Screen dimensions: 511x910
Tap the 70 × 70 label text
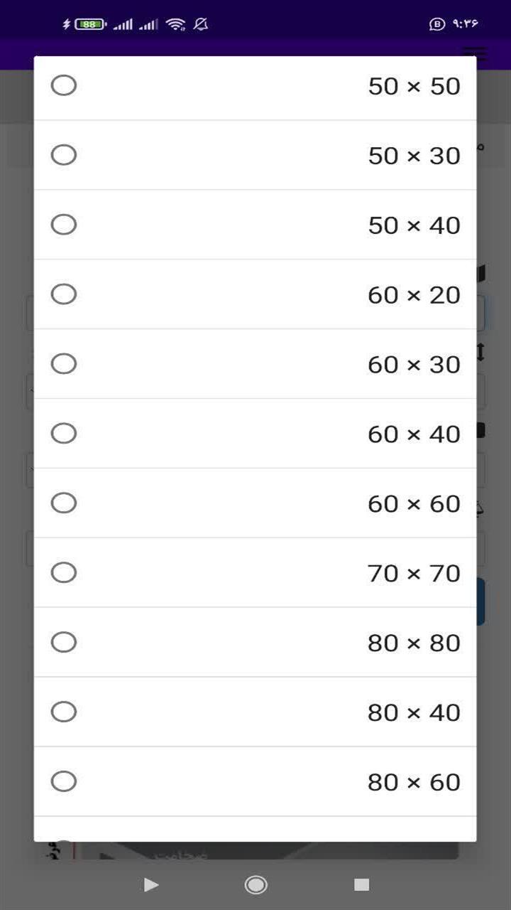click(414, 573)
